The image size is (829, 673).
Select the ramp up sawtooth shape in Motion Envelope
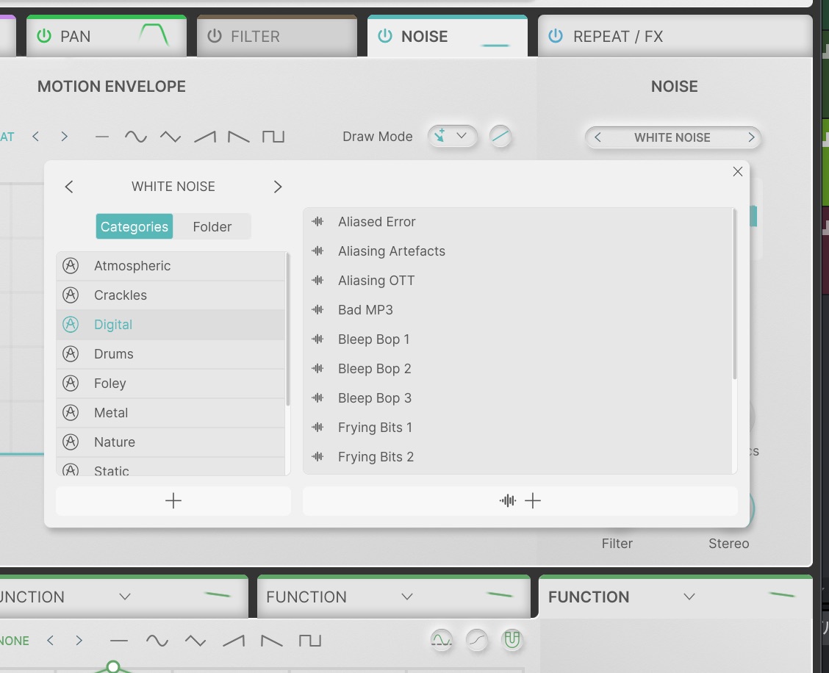click(205, 137)
